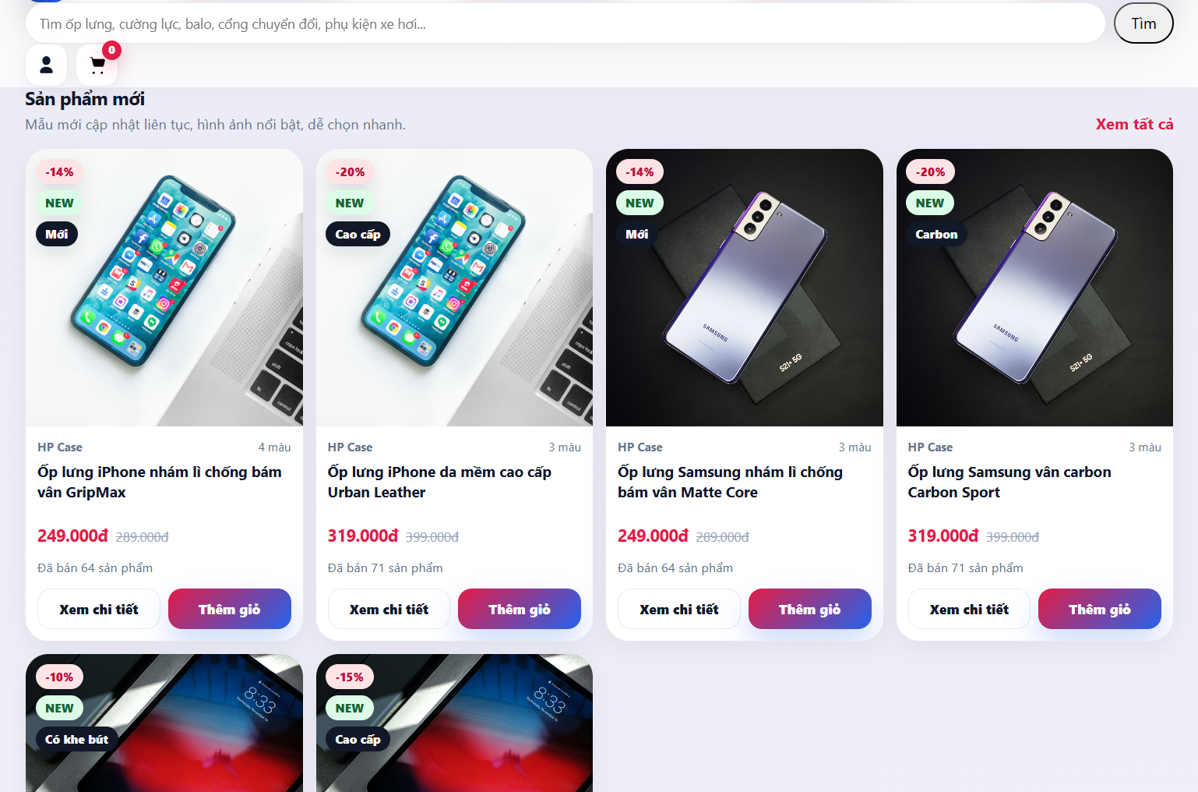The width and height of the screenshot is (1198, 792).
Task: Click the Cao cấp tag on Urban Leather card
Action: [x=358, y=234]
